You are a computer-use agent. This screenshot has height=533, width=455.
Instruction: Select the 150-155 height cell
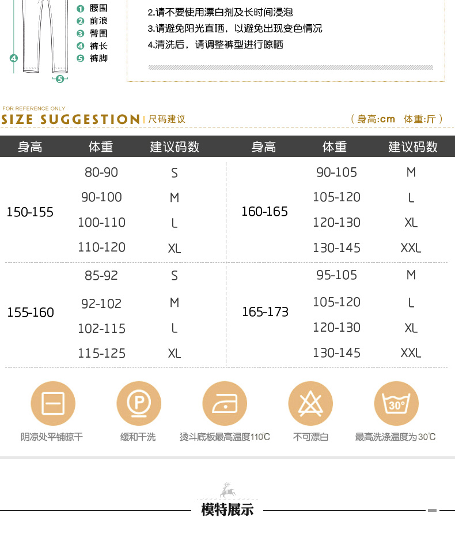(x=30, y=212)
